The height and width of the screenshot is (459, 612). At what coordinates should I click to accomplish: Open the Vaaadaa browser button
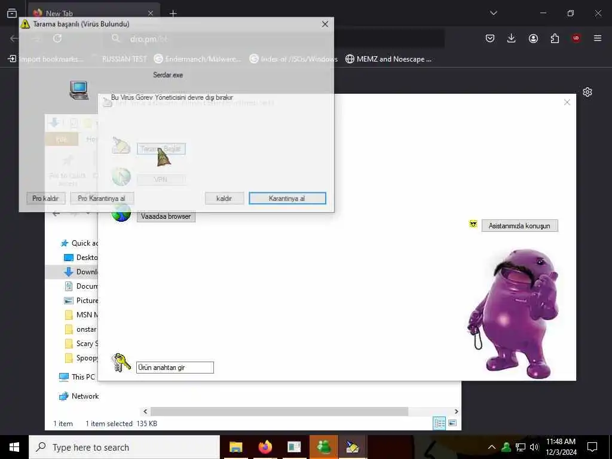tap(166, 216)
